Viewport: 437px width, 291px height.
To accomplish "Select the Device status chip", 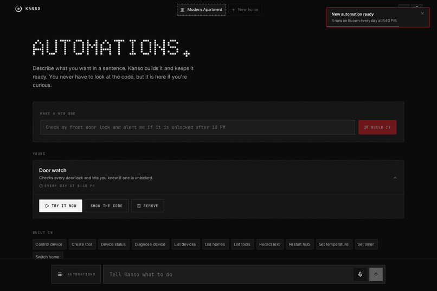I will tap(113, 244).
